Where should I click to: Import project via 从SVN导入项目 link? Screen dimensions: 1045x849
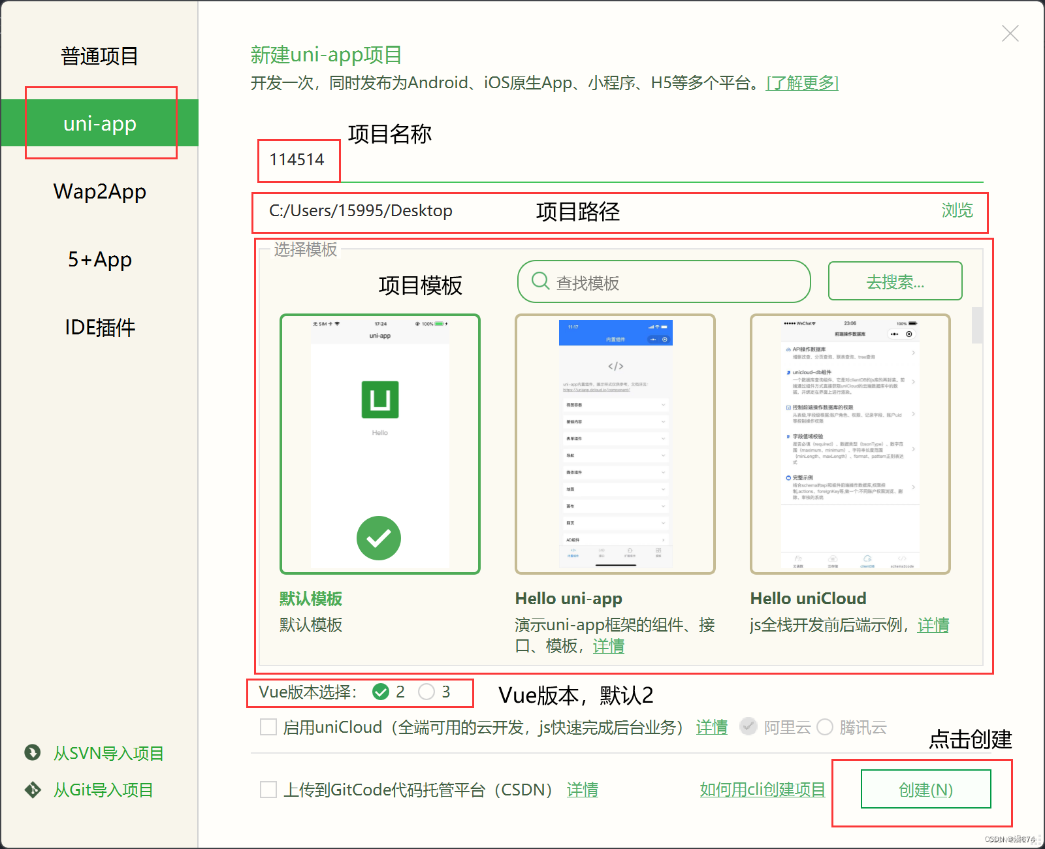108,753
